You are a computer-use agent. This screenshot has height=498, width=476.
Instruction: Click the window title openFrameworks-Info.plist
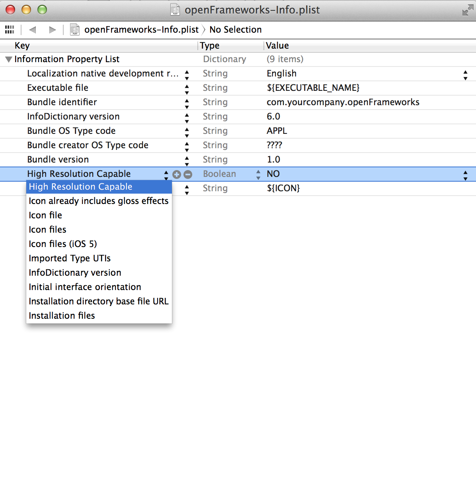pyautogui.click(x=252, y=10)
